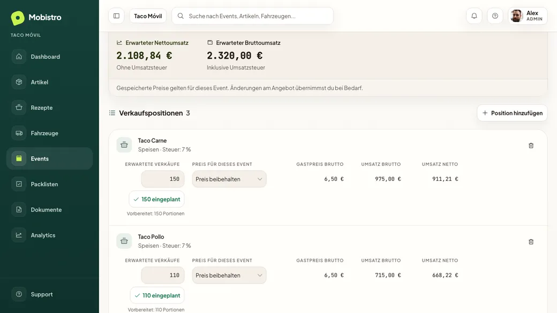Click the Events calendar icon
This screenshot has height=313, width=557.
point(19,158)
